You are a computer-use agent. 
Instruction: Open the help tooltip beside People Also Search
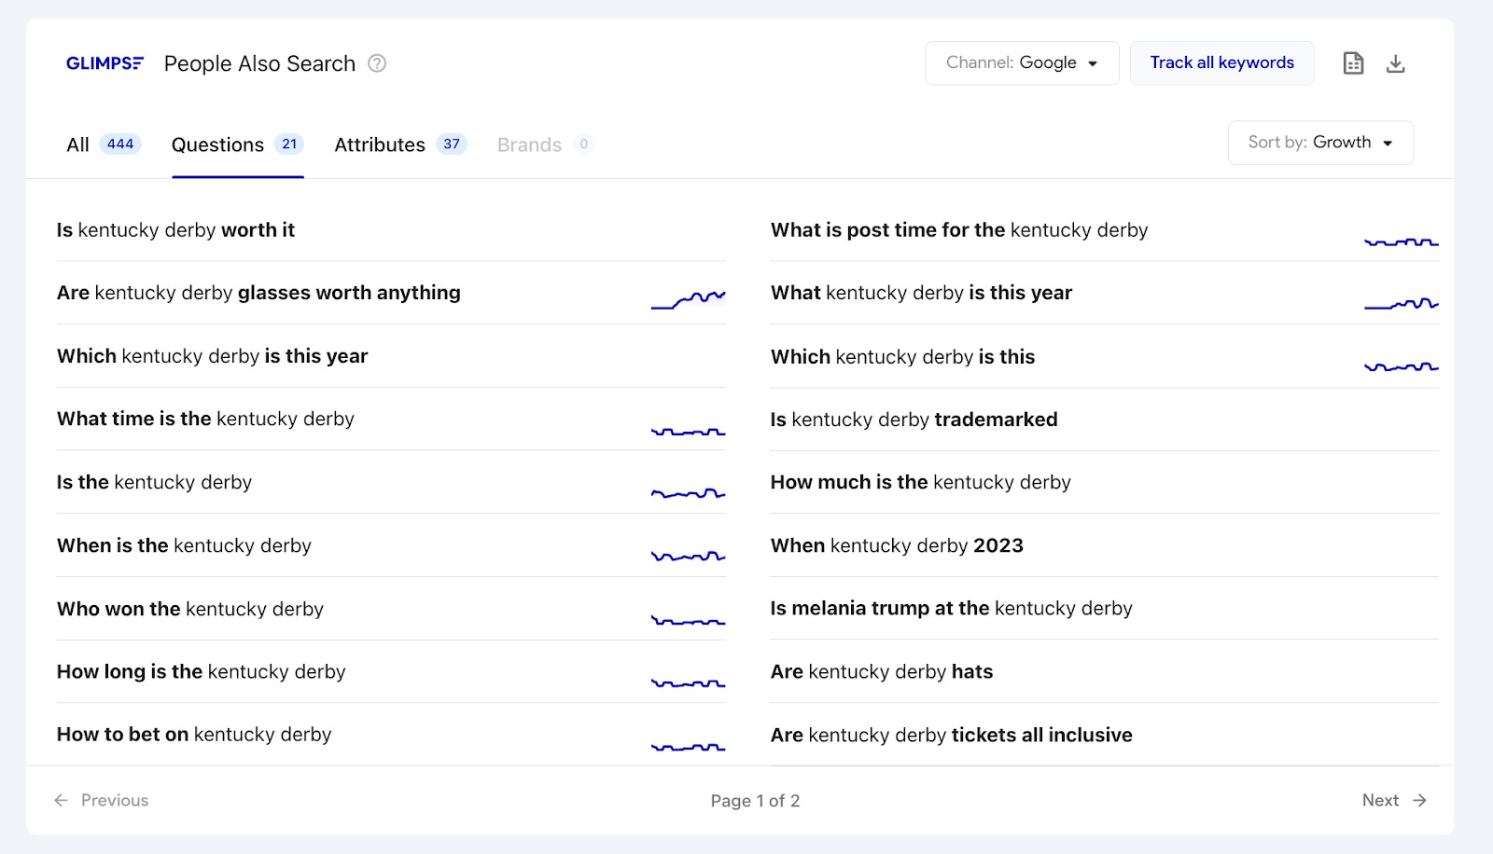[376, 62]
